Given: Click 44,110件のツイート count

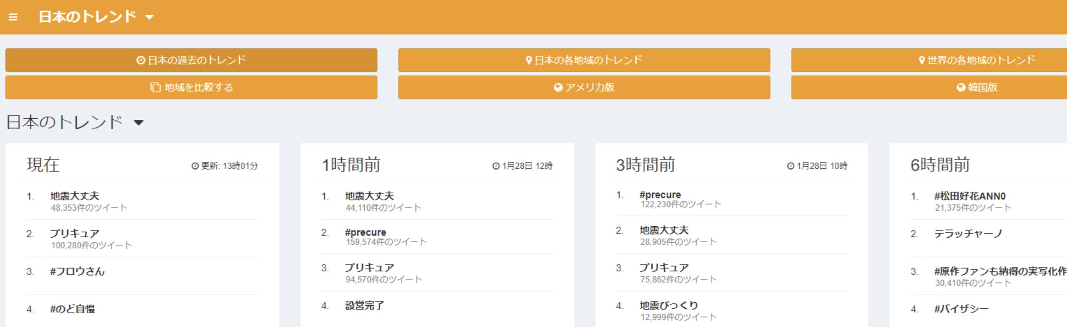Looking at the screenshot, I should (x=383, y=207).
